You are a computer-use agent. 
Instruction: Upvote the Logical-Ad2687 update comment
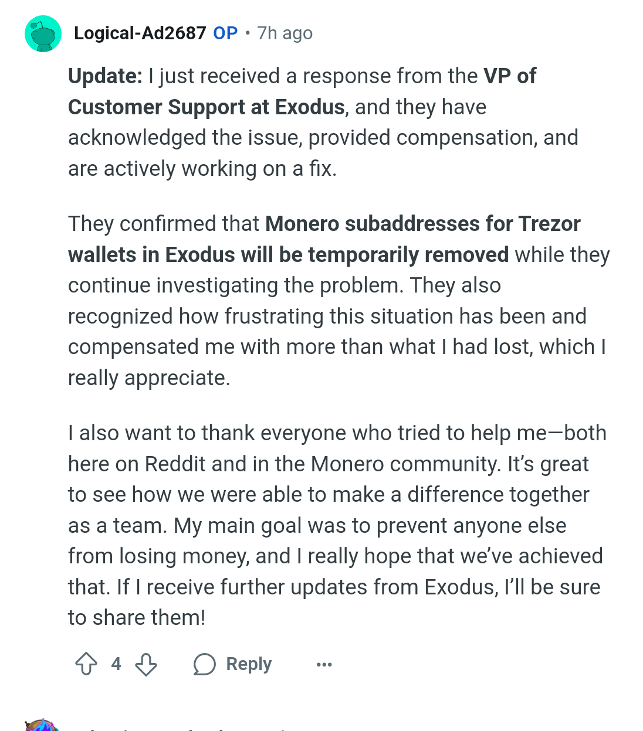(x=86, y=664)
